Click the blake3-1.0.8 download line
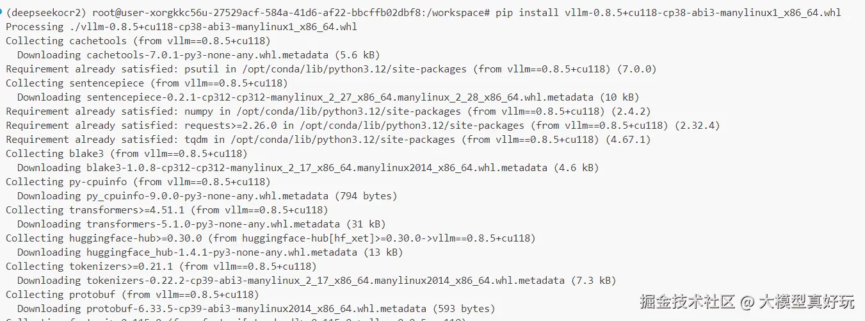 pyautogui.click(x=307, y=168)
